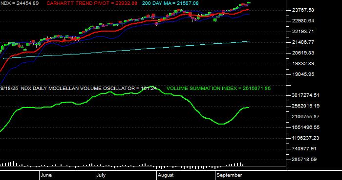Click the summation axis value 285718.59

(x=304, y=160)
